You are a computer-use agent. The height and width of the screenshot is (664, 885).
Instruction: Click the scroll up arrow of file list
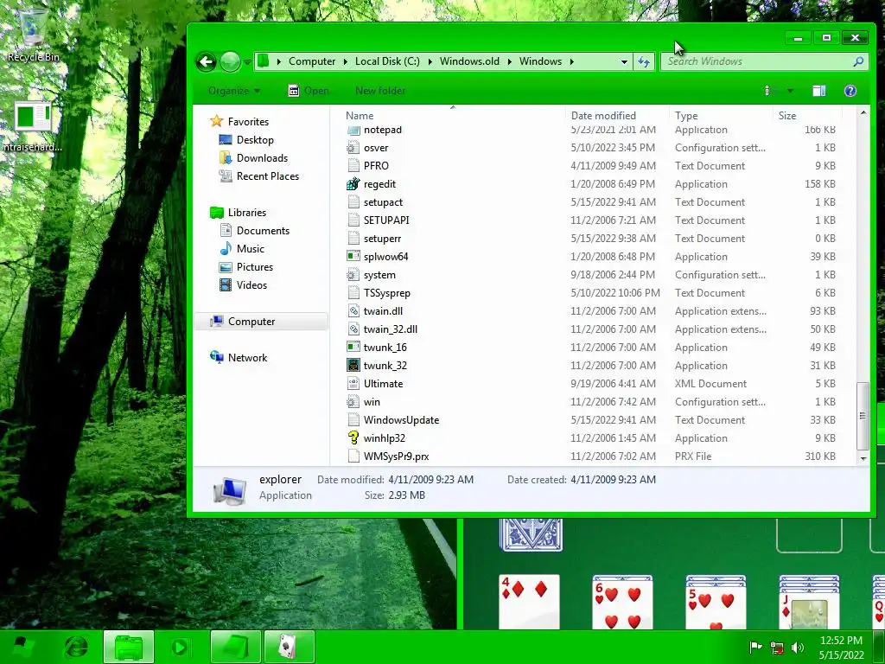point(863,113)
